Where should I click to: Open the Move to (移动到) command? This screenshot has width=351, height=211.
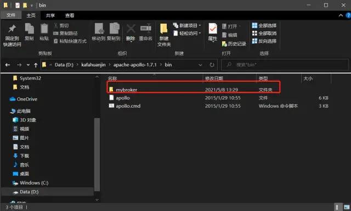coord(99,32)
